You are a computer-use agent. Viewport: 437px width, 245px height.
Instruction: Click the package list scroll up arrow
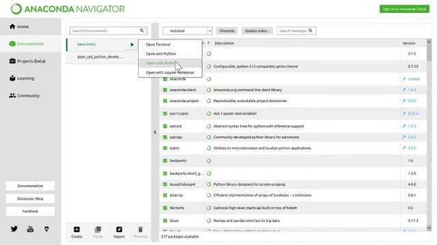[429, 42]
